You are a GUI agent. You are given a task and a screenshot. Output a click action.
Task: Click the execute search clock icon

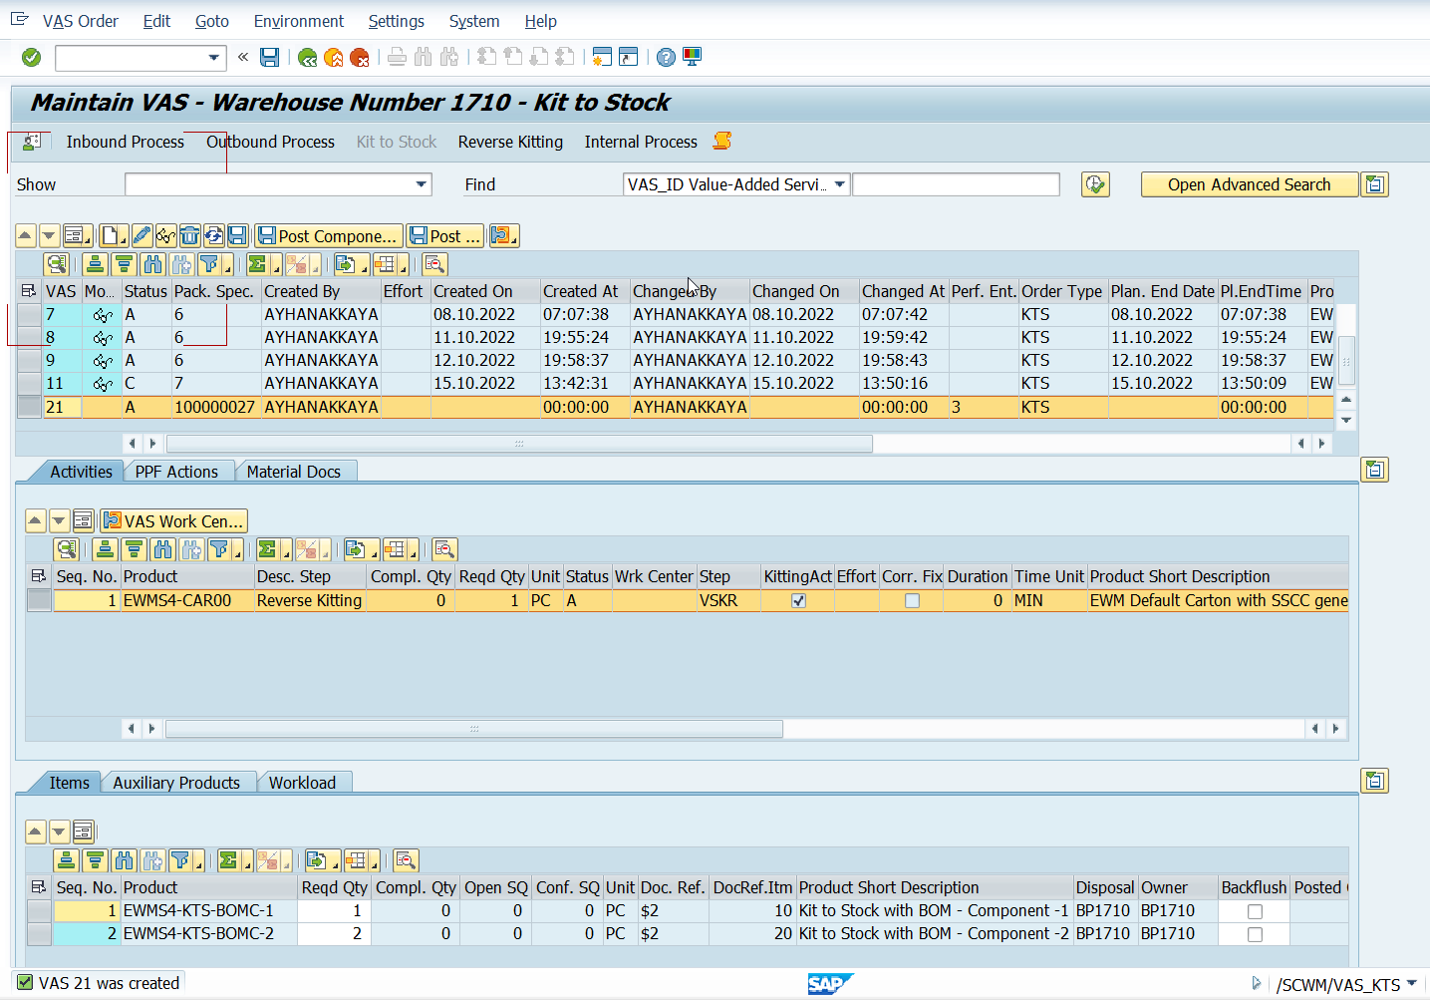pyautogui.click(x=1095, y=184)
